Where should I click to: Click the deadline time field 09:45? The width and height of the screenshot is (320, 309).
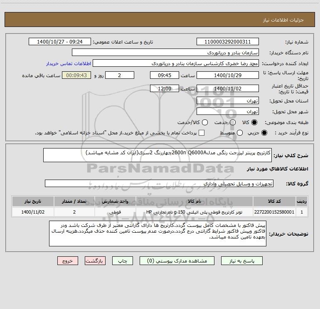(165, 75)
